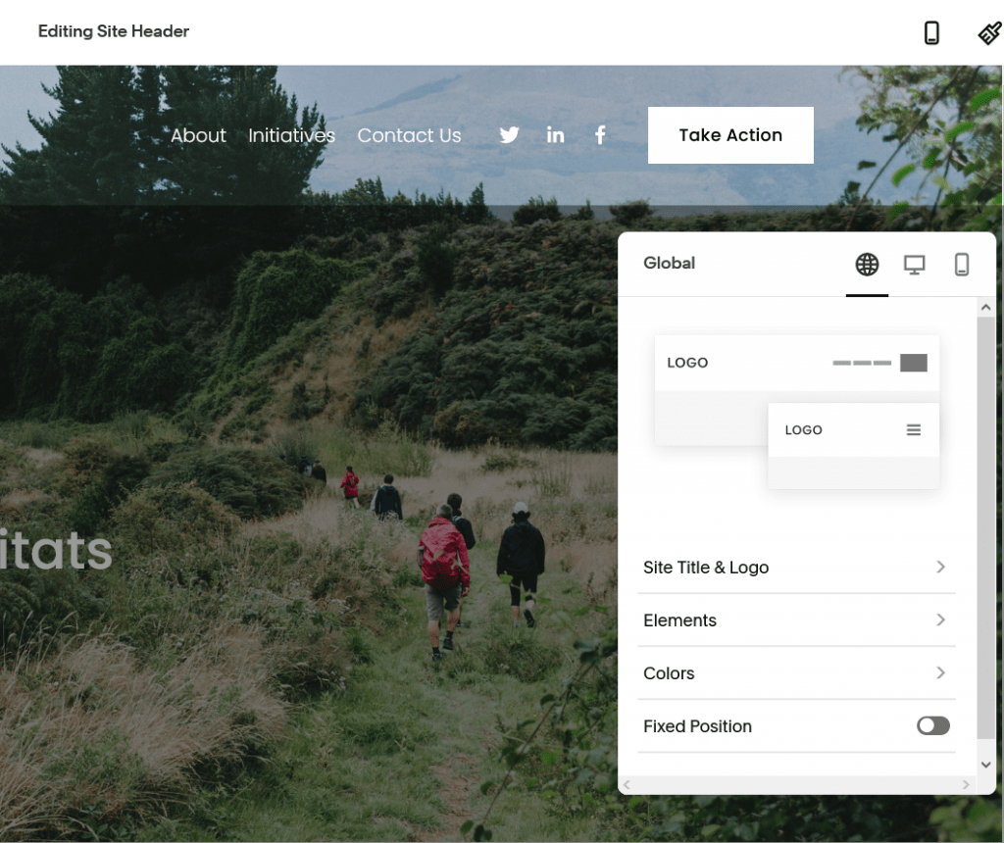Toggle the Fixed Position switch
Screen dimensions: 1004x843
click(x=933, y=726)
